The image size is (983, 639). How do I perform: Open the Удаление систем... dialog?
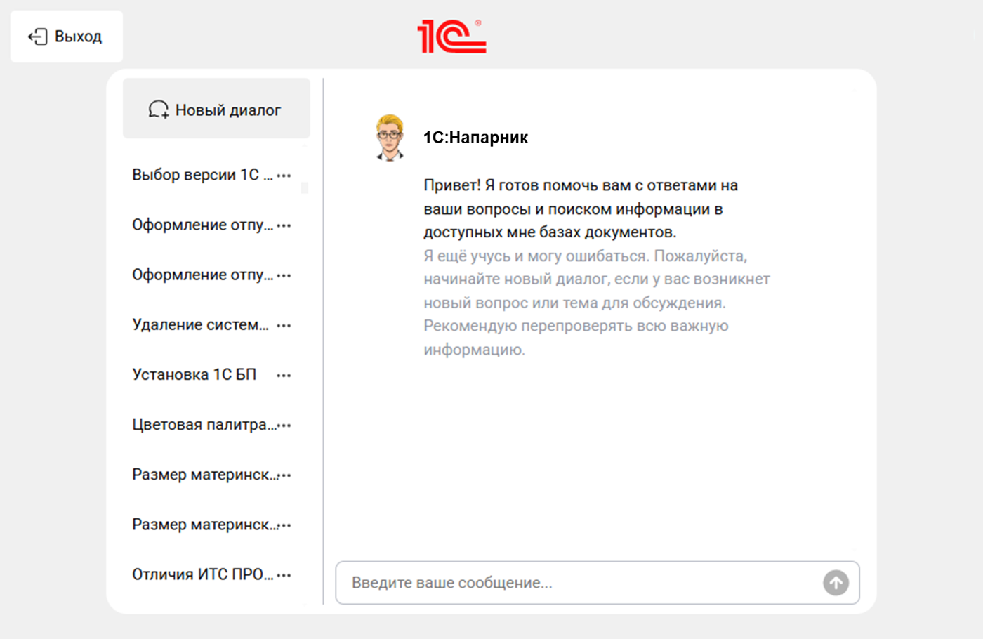coord(201,324)
